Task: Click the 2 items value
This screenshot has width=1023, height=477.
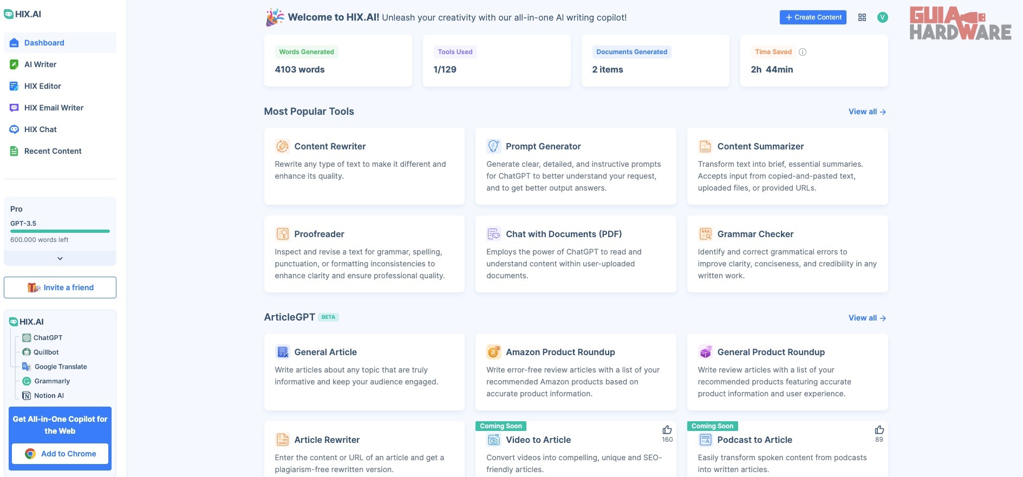Action: [x=608, y=69]
